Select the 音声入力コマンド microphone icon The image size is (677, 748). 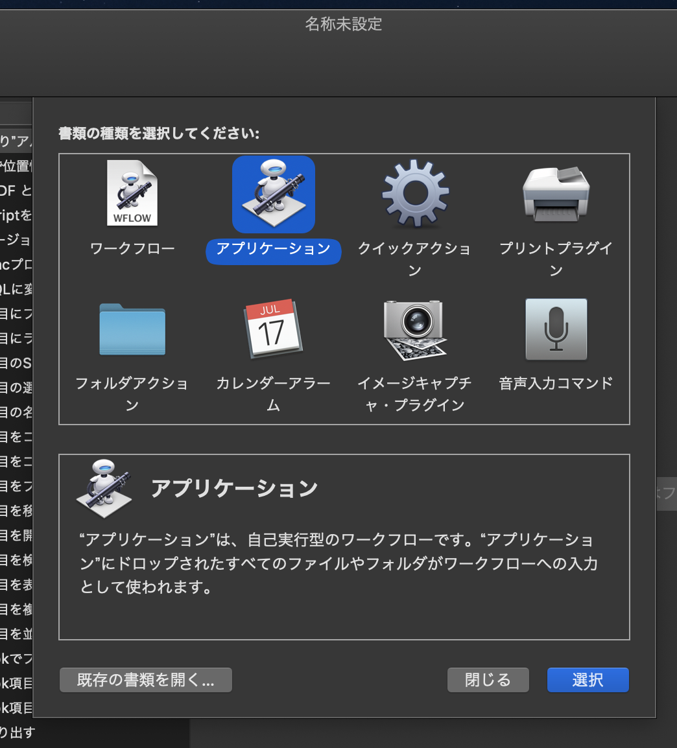556,329
